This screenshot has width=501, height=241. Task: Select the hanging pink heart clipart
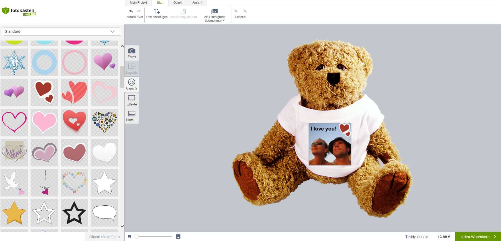[x=44, y=183]
